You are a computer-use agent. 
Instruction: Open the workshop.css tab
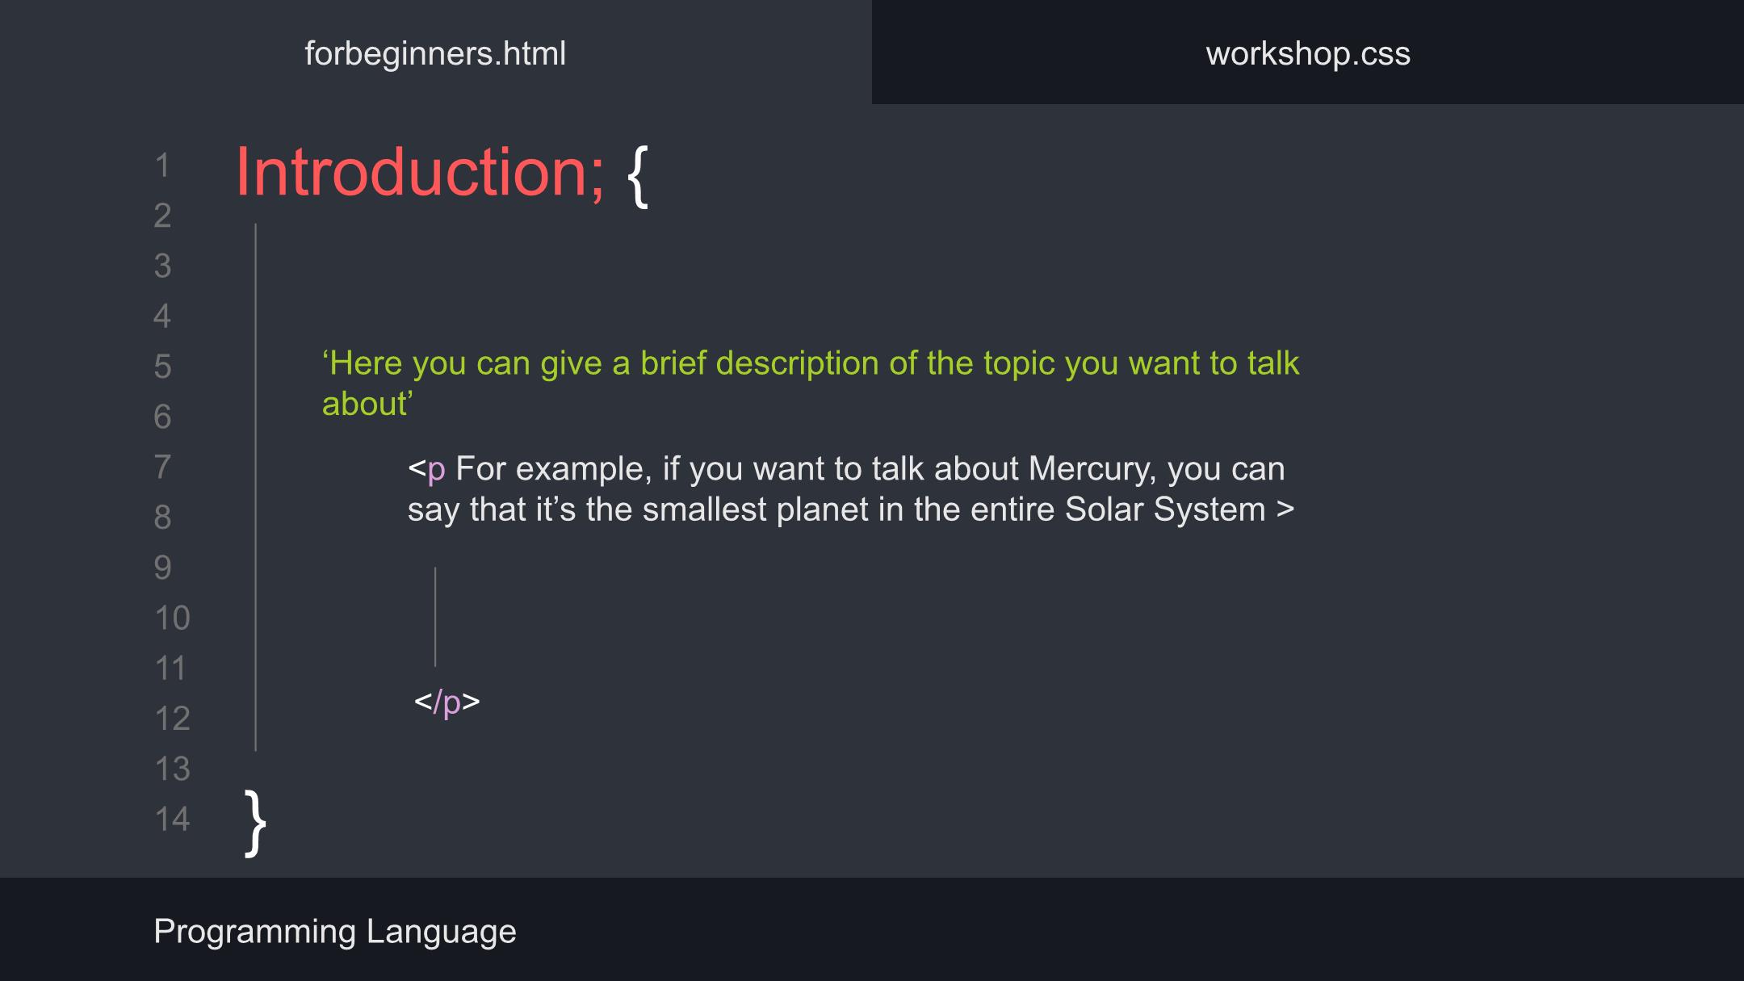(1308, 53)
